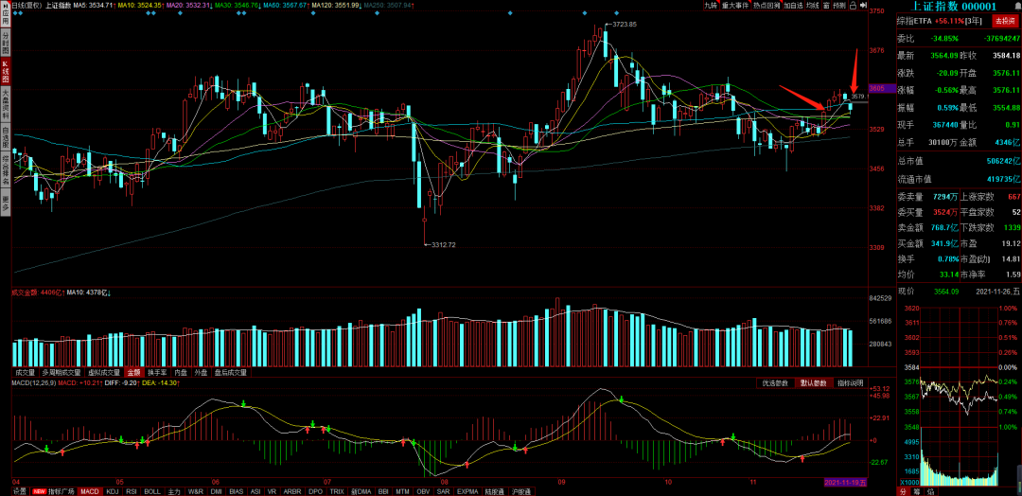Click the lock icon in chart toolbar
1022x496 pixels.
coord(854,6)
